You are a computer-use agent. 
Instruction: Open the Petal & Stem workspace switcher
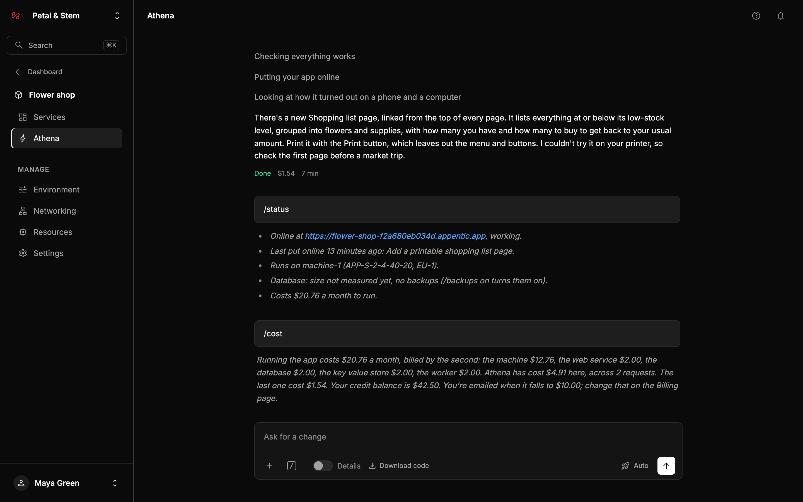tap(117, 16)
